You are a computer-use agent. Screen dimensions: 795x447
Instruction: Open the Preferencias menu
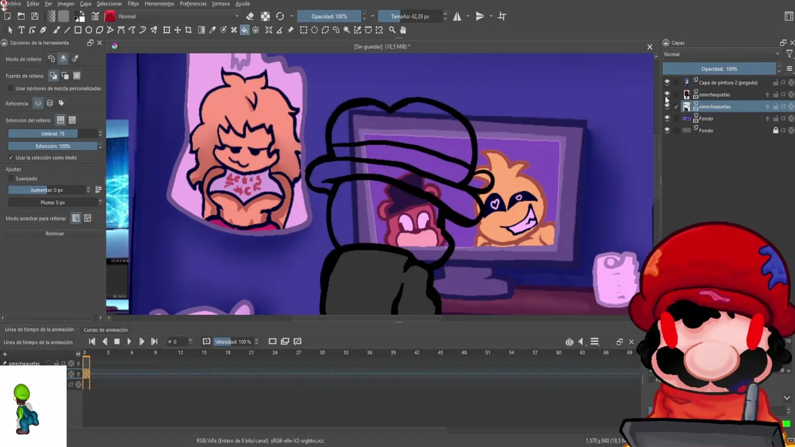193,4
